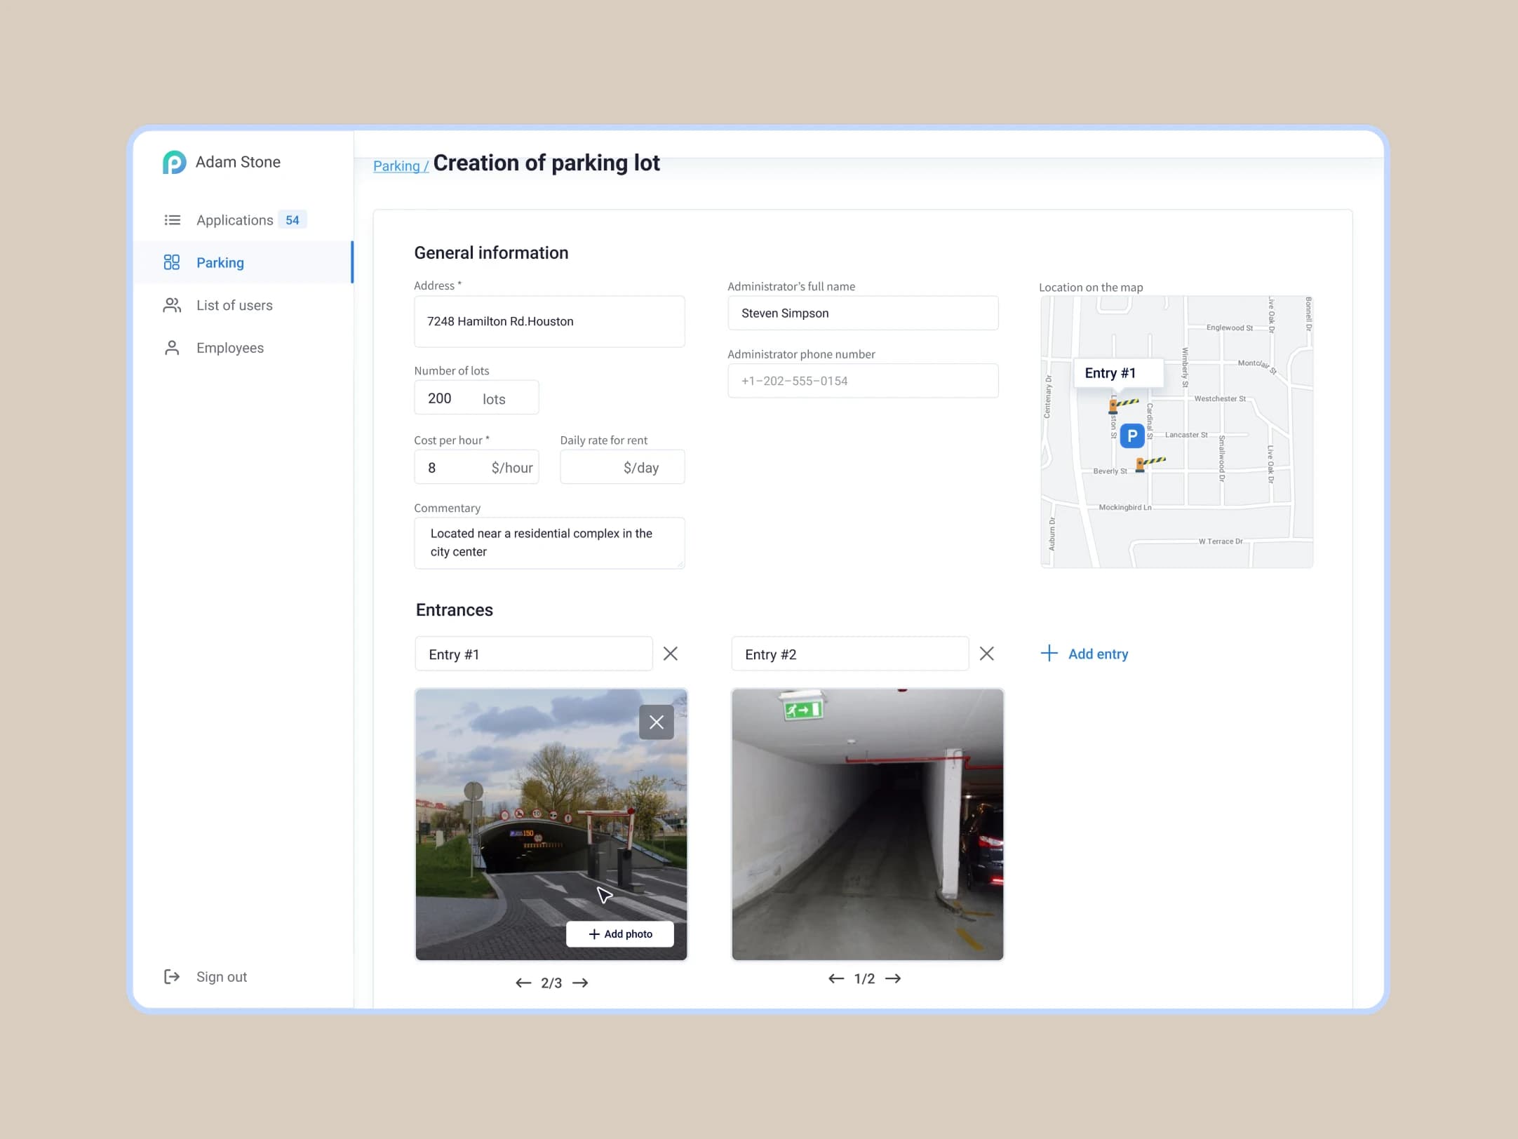The height and width of the screenshot is (1139, 1518).
Task: Click the Cost per hour field
Action: click(x=476, y=467)
